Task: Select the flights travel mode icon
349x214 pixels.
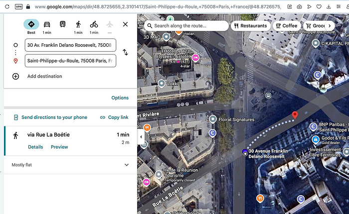Action: (110, 24)
